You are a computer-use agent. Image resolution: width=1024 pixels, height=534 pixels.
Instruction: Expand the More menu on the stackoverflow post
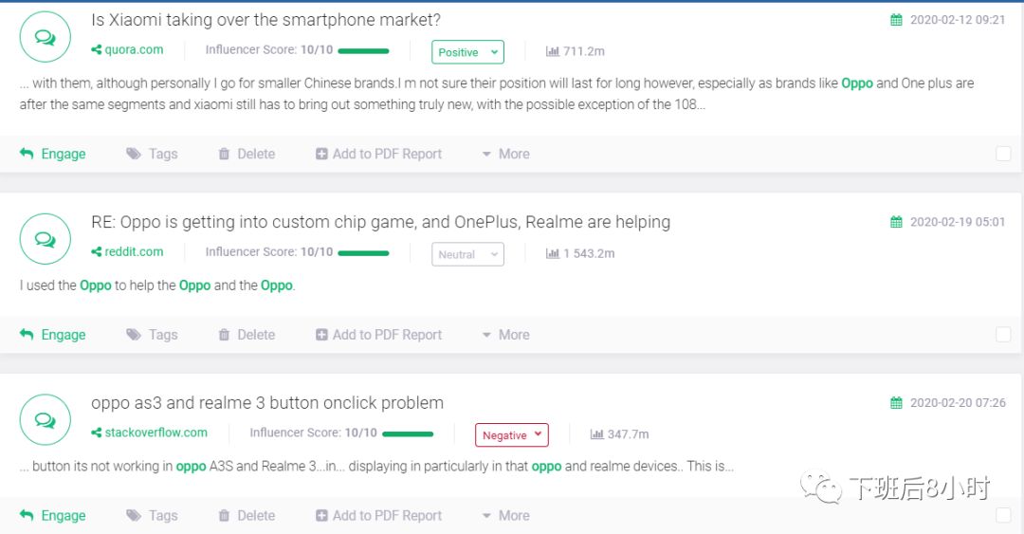point(506,515)
